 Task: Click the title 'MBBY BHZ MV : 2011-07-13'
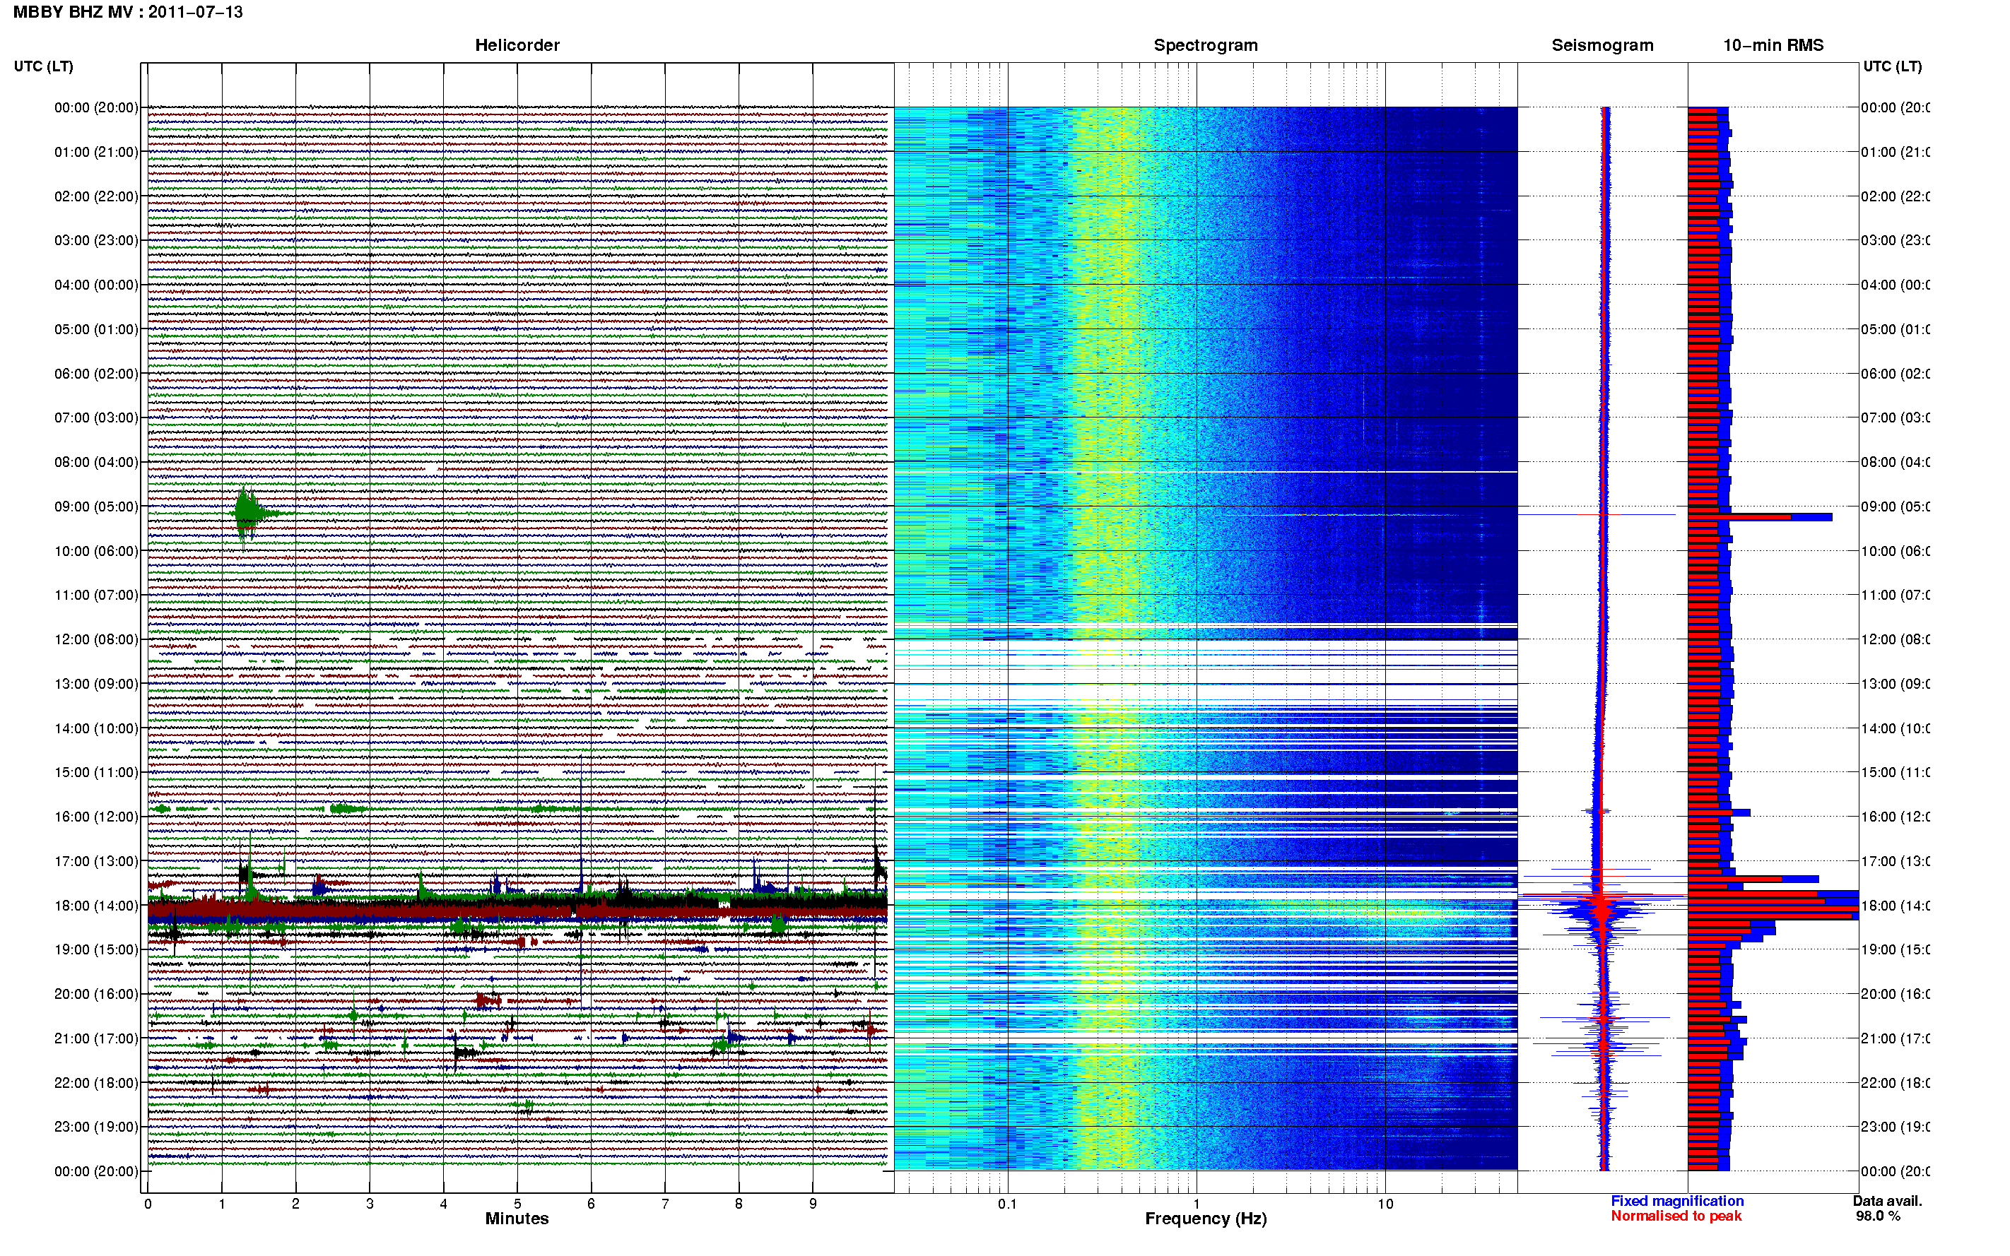(x=128, y=13)
